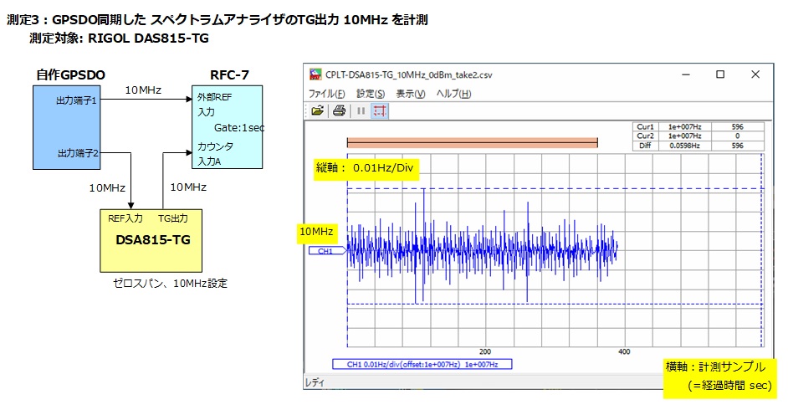Image resolution: width=788 pixels, height=415 pixels.
Task: Click the TG出力 label in the DSA815 block
Action: click(173, 218)
